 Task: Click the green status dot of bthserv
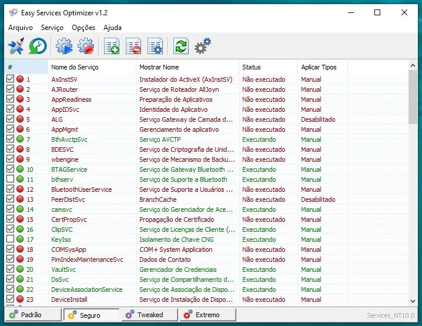pos(20,179)
